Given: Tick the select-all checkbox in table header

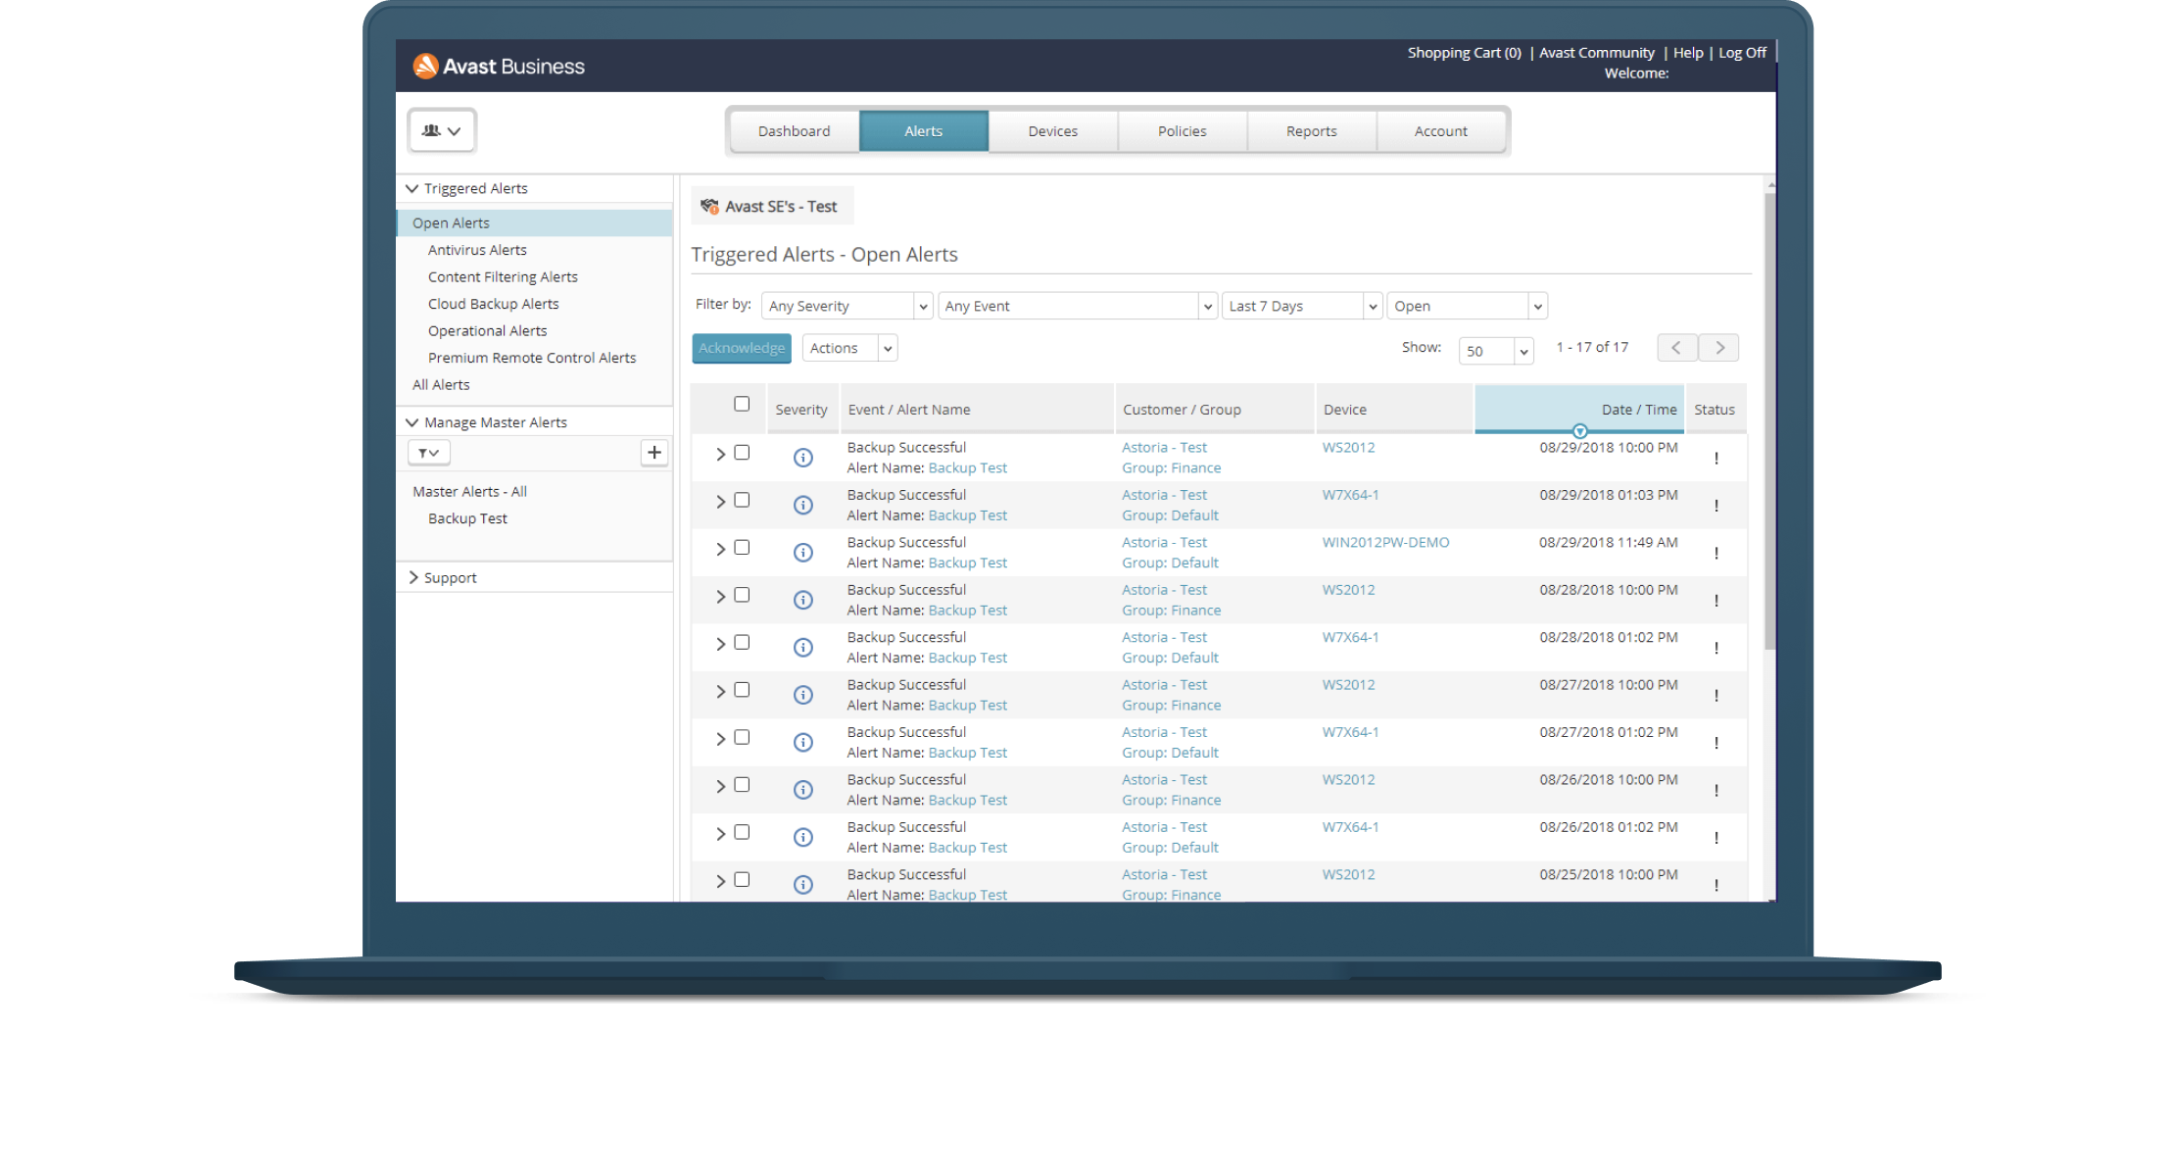Looking at the screenshot, I should (742, 404).
